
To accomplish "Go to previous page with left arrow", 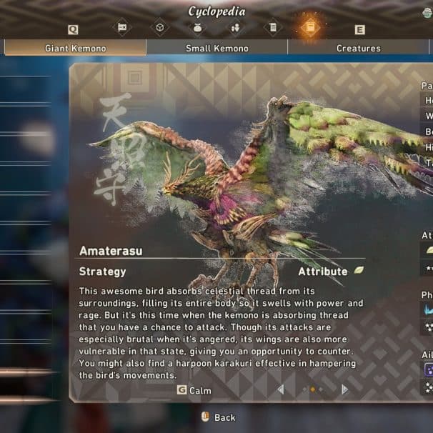I will coord(281,389).
